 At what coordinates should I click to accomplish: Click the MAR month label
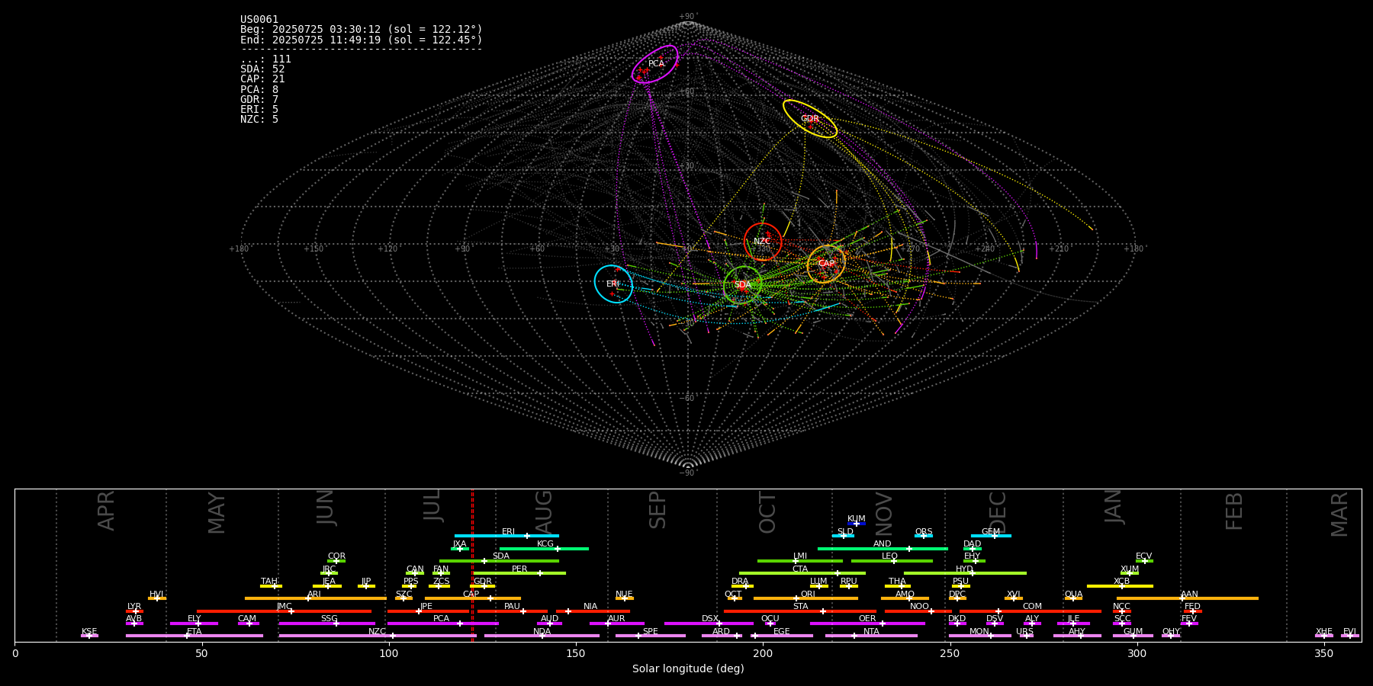[x=1339, y=514]
